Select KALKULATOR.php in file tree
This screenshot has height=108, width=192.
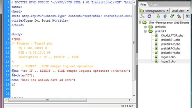(172, 35)
